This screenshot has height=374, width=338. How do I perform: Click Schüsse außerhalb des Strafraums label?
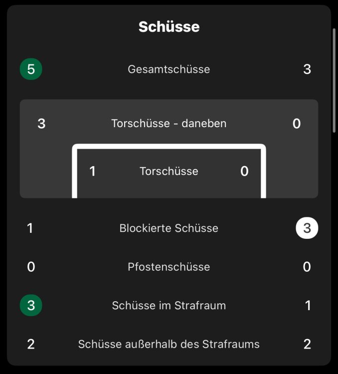[169, 344]
